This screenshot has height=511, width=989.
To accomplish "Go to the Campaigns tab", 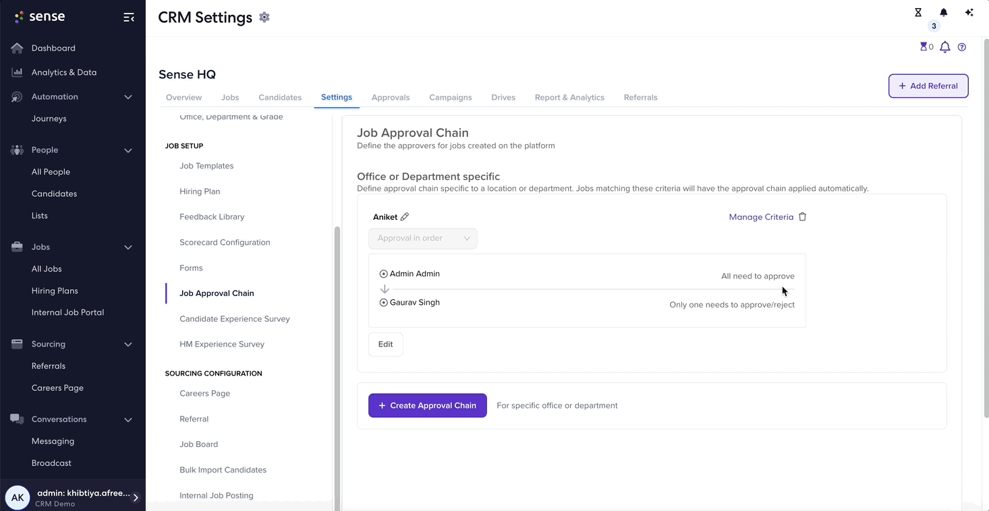I will pyautogui.click(x=451, y=98).
